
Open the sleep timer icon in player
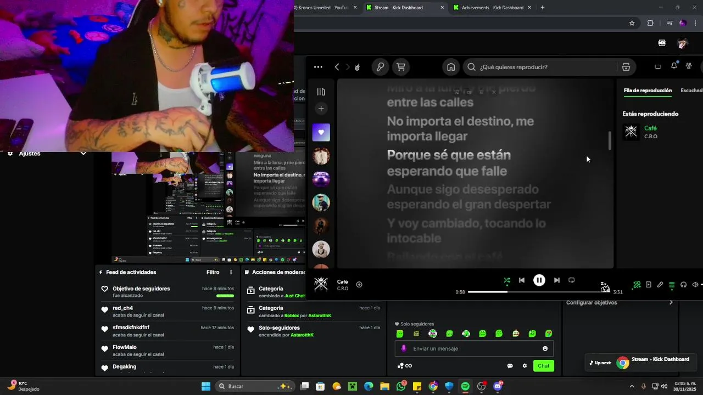click(x=604, y=286)
